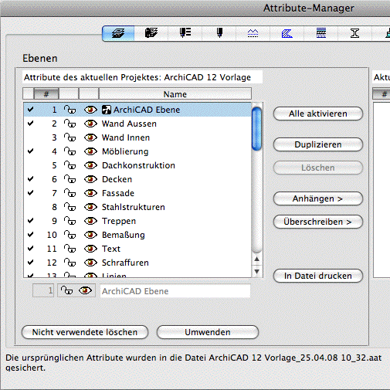Hide the Stahlstrukturen layer via eye icon
Screen dimensions: 390x390
click(x=90, y=207)
